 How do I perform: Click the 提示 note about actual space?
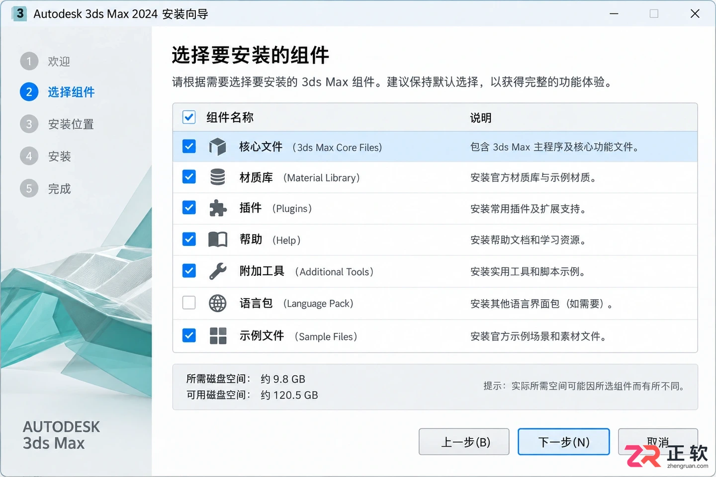584,386
